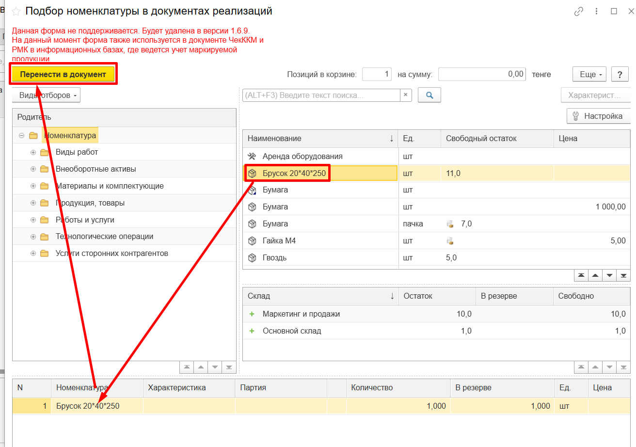Click the plus icon beside Основной склад
Image resolution: width=636 pixels, height=447 pixels.
coord(252,331)
